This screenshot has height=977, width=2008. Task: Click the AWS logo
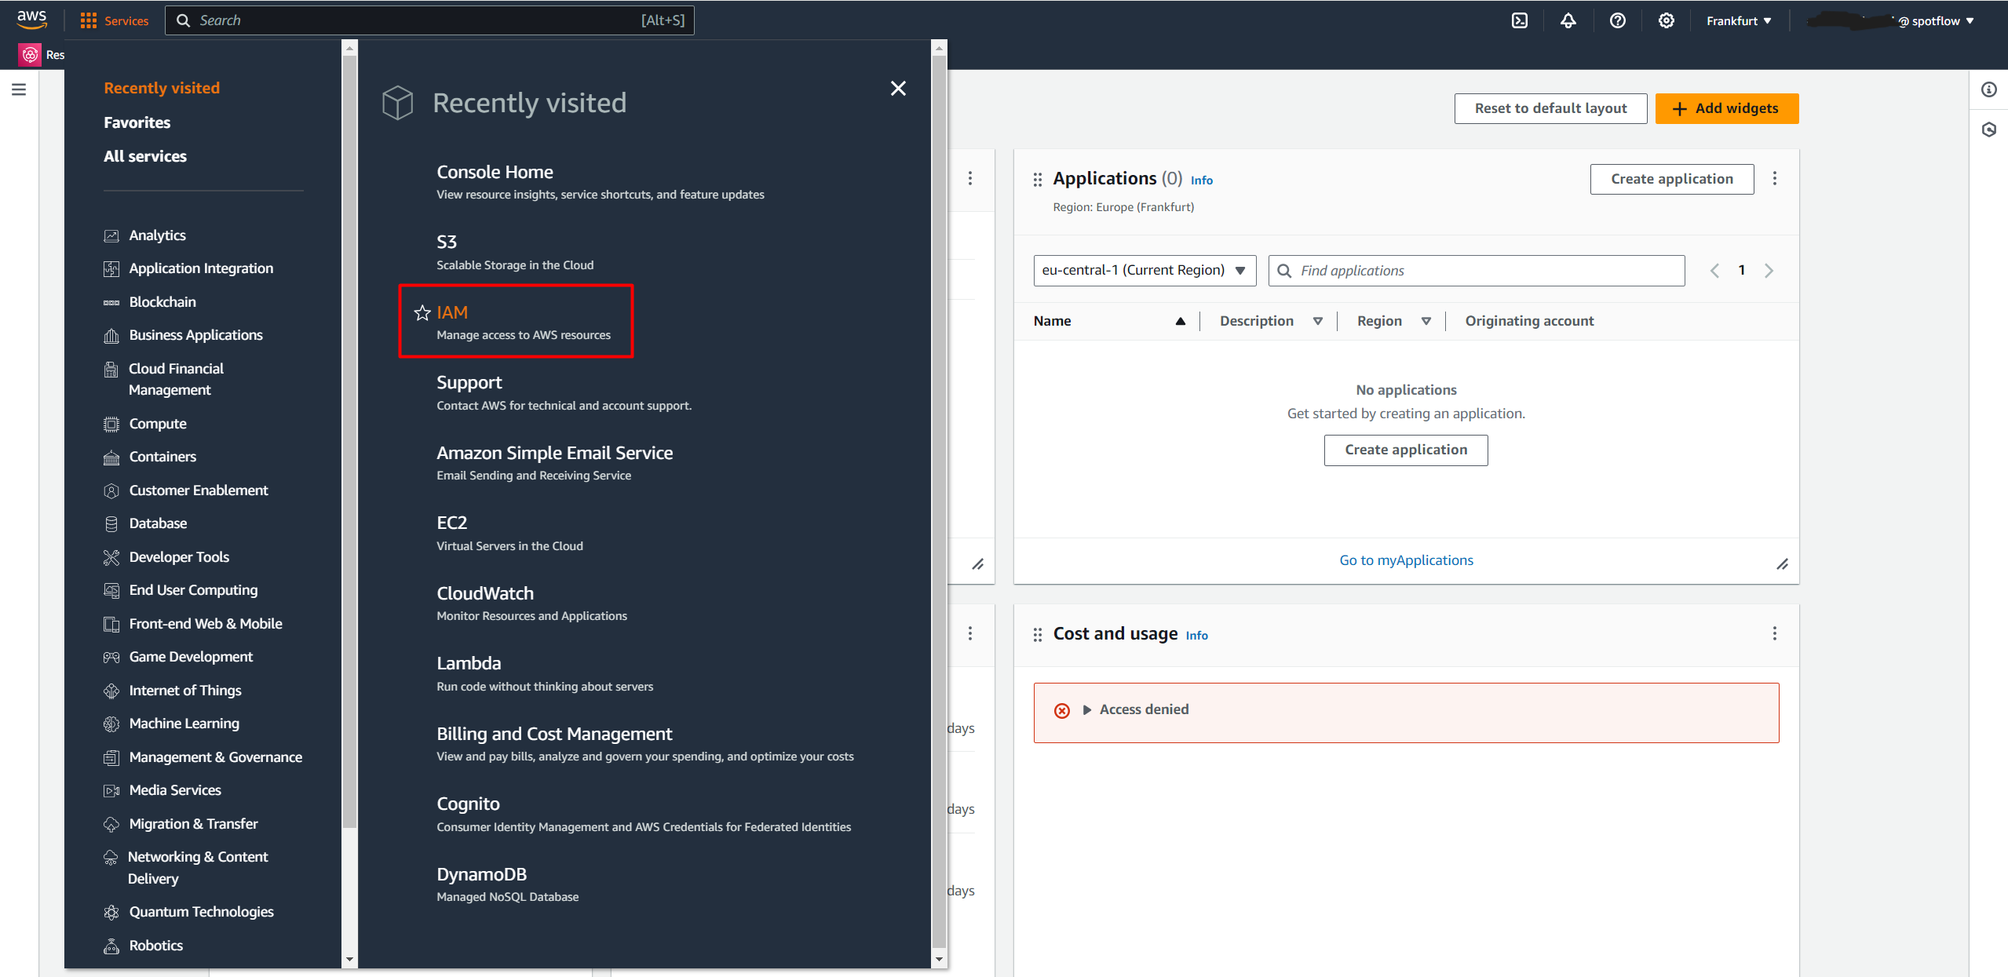click(31, 20)
